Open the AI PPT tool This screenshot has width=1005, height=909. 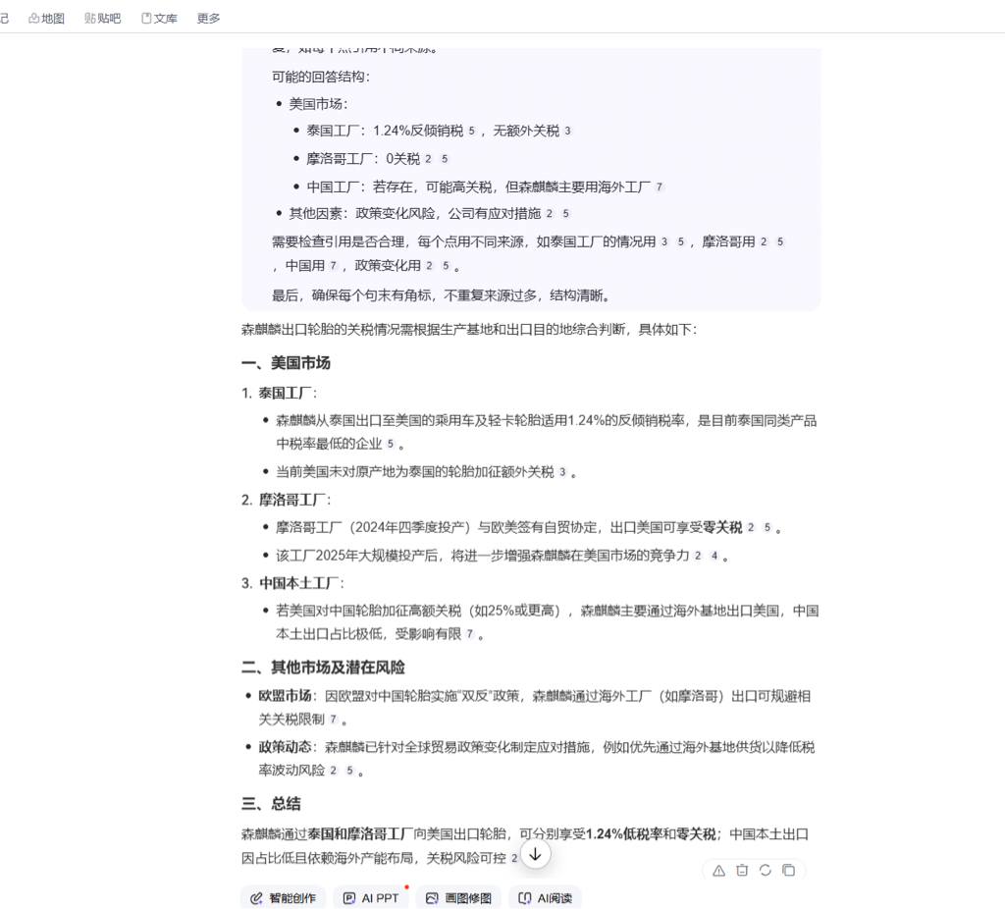click(371, 898)
